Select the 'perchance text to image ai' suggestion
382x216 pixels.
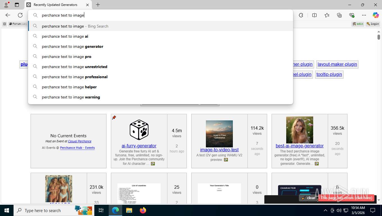pos(160,36)
